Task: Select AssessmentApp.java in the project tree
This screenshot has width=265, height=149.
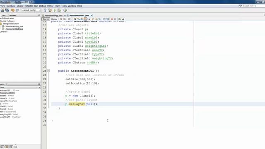Action: click(x=14, y=26)
